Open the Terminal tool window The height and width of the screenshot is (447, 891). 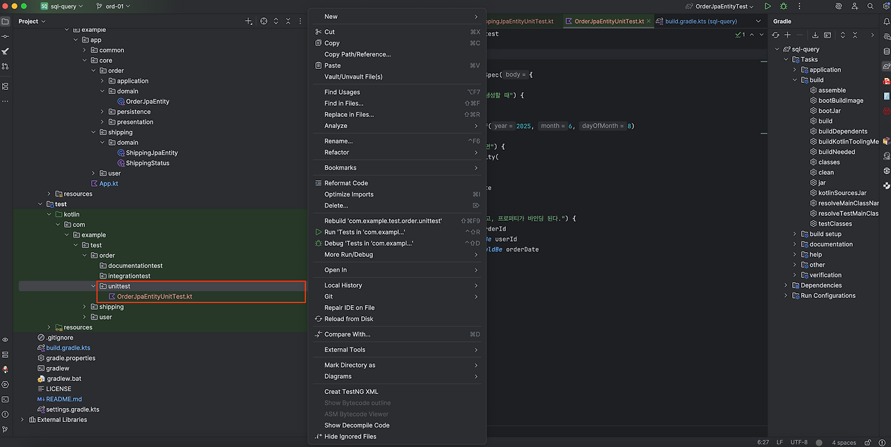6,399
